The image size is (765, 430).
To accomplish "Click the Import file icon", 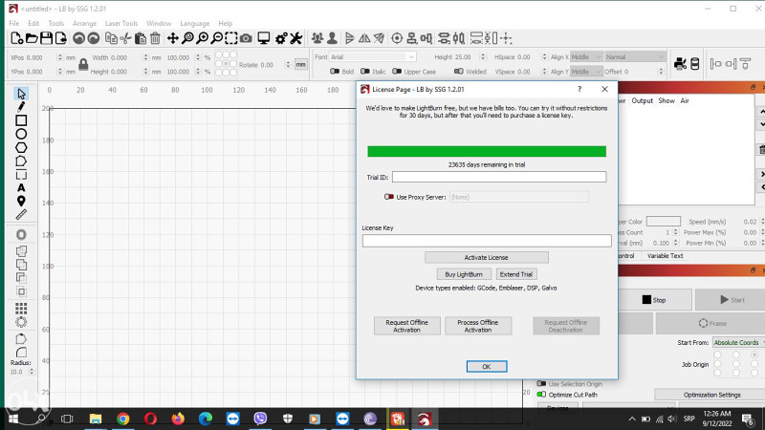I will (61, 38).
